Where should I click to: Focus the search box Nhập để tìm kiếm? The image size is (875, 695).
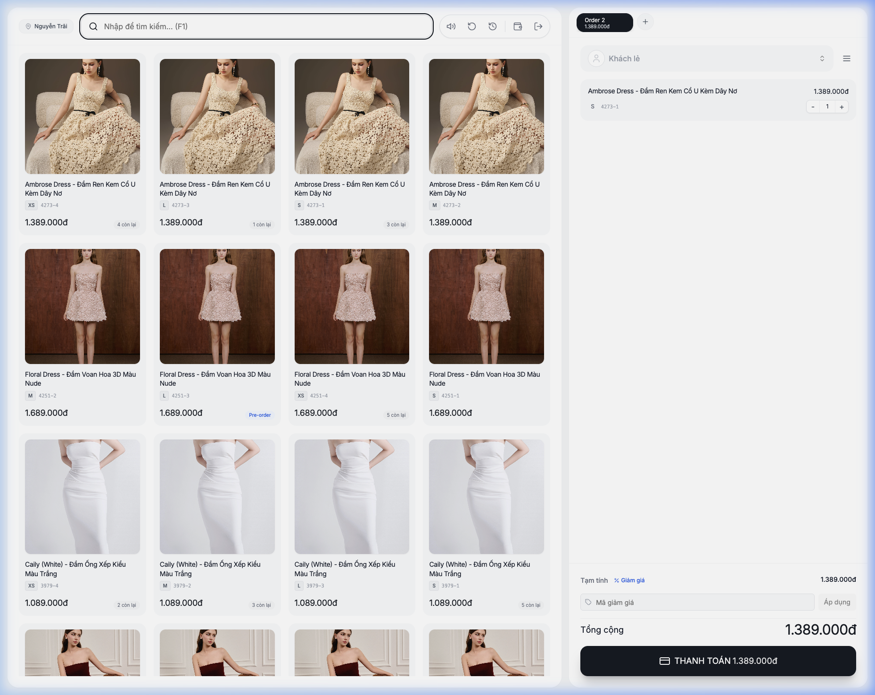pos(256,26)
